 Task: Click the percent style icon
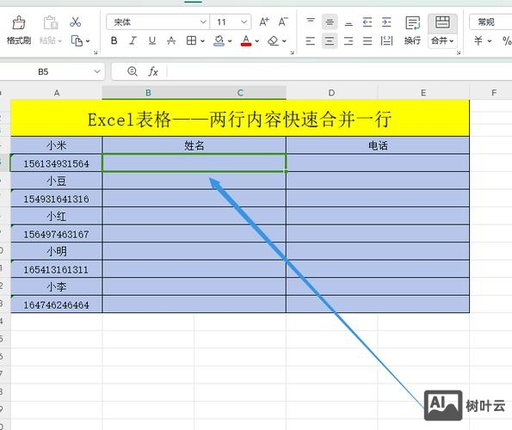507,40
